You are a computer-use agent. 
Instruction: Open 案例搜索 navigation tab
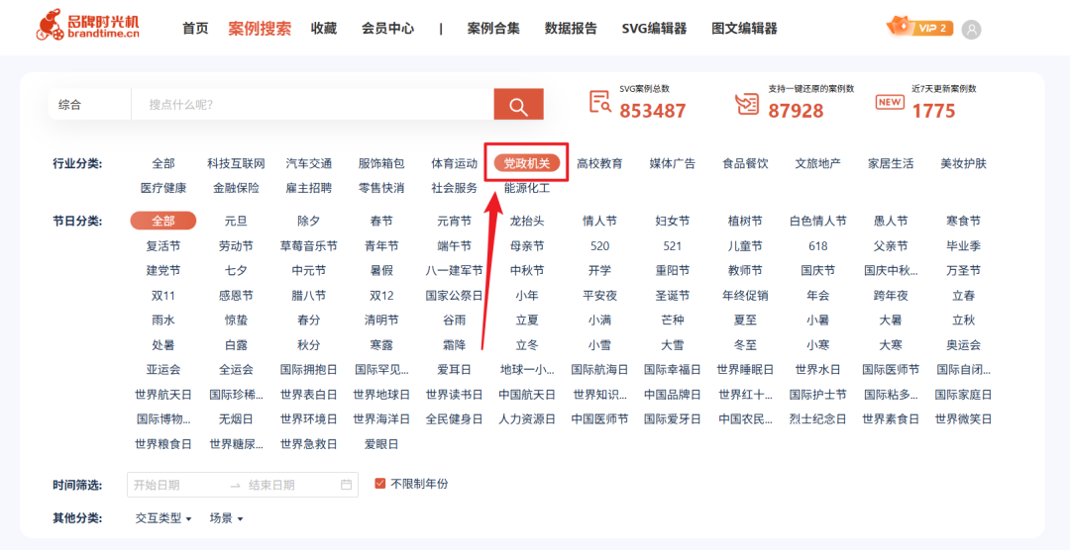[x=260, y=29]
